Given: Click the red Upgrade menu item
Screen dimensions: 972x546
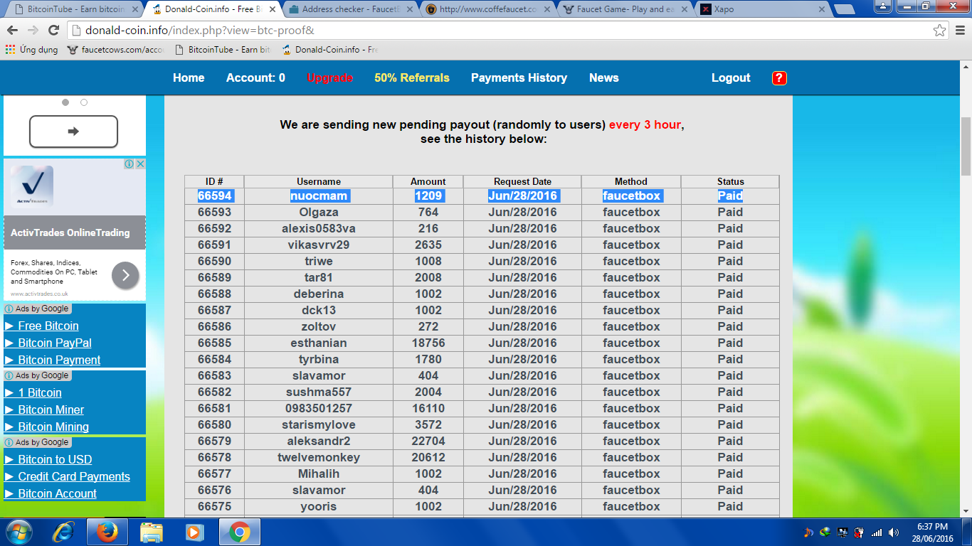Looking at the screenshot, I should [x=329, y=78].
